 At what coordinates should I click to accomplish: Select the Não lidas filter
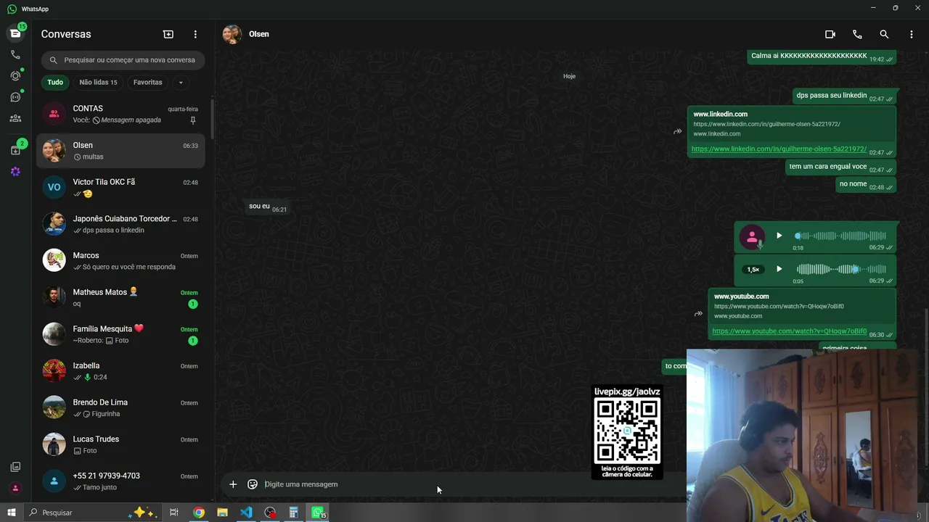tap(98, 83)
